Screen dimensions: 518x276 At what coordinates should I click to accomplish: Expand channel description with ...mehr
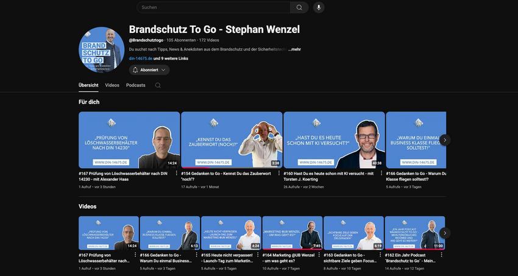pos(294,49)
